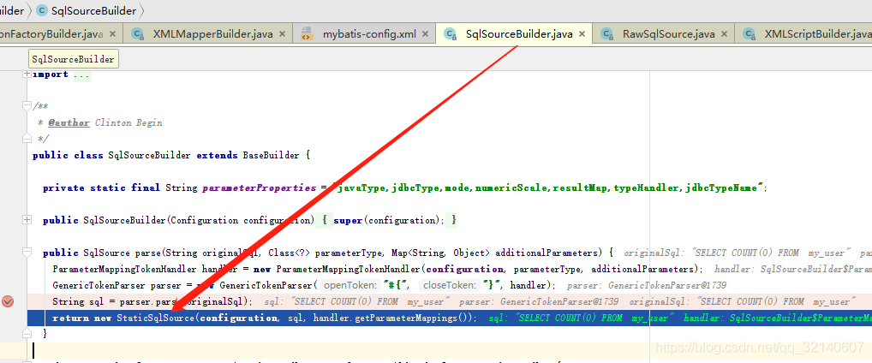Remove the breakpoint on the String sql line
The width and height of the screenshot is (872, 363).
tap(8, 302)
